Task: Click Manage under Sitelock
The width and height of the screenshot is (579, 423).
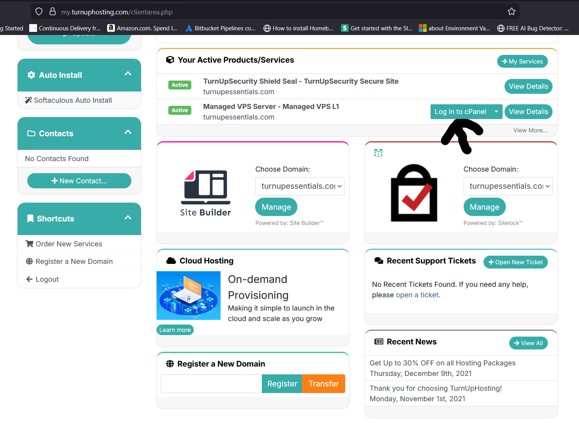Action: coord(484,207)
